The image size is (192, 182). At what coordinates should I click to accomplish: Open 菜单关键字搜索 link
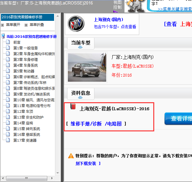click(175, 9)
